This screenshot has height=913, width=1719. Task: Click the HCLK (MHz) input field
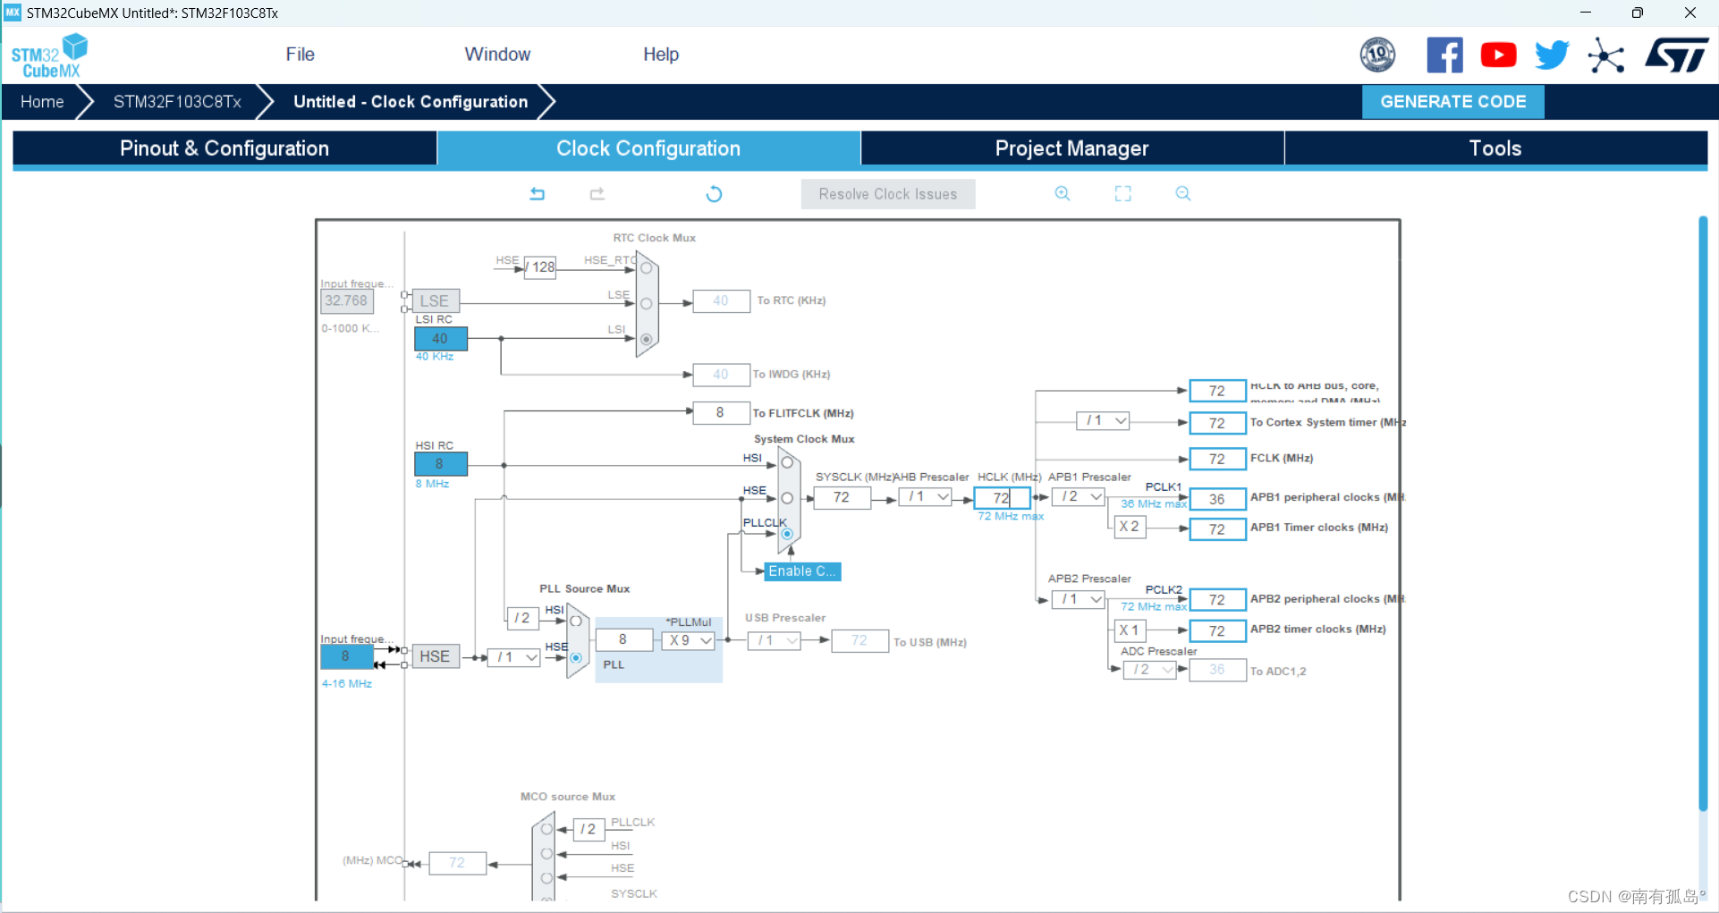click(x=1002, y=498)
